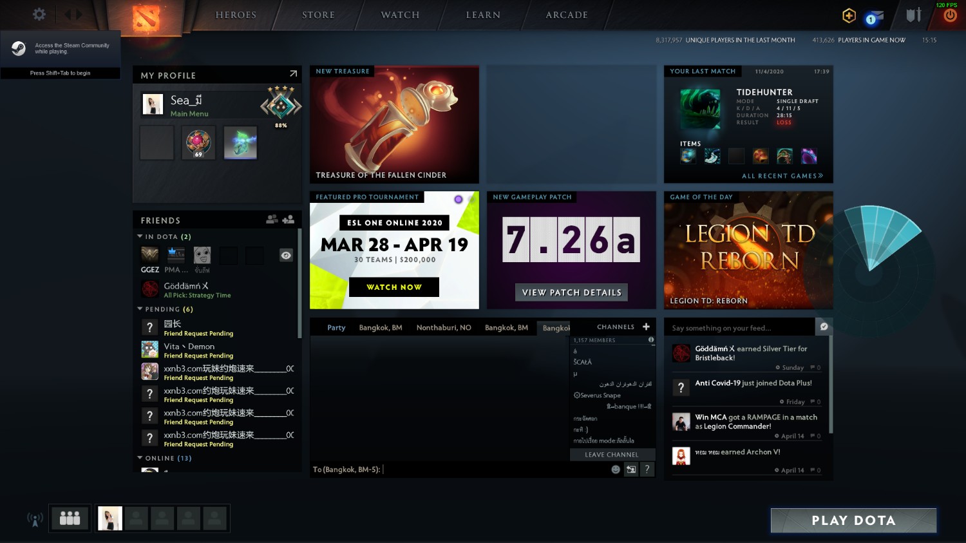
Task: Click the share profile icon in chat bar
Action: click(631, 470)
